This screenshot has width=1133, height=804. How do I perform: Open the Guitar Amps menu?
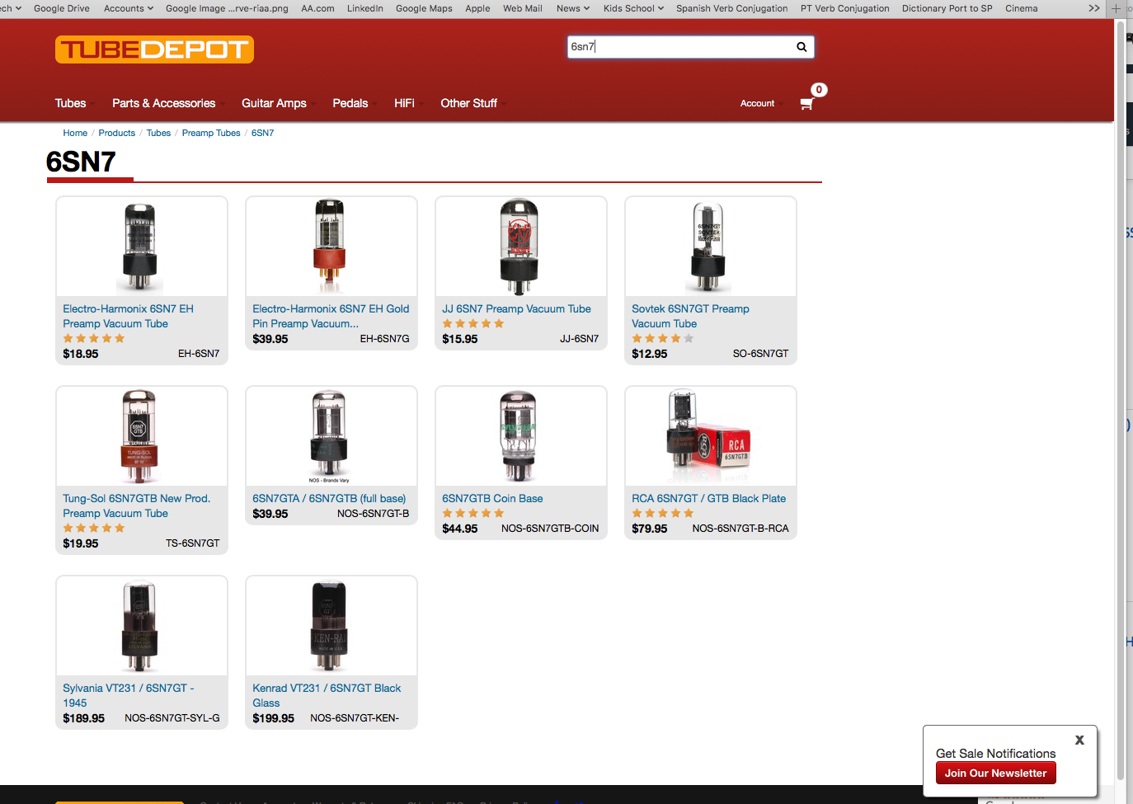pos(274,103)
